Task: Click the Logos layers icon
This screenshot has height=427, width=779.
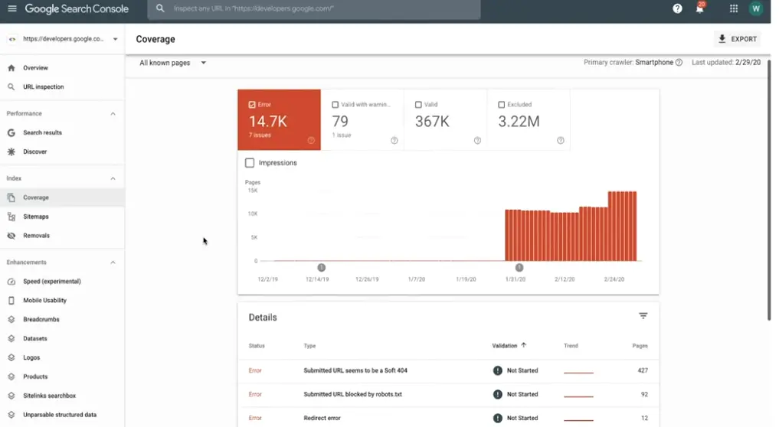Action: coord(11,357)
